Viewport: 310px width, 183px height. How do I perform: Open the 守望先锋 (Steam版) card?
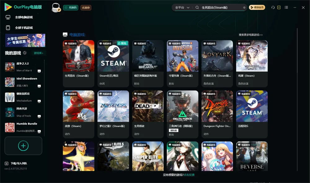[x=183, y=63]
